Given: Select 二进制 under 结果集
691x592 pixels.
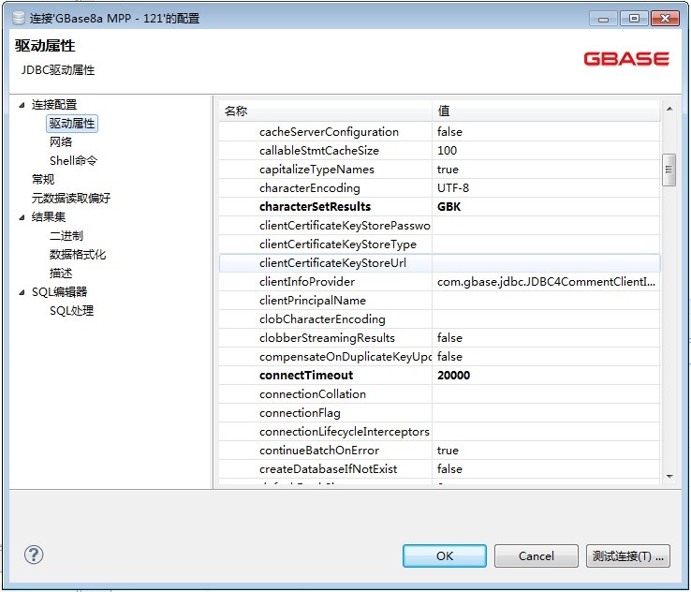Looking at the screenshot, I should pos(66,236).
